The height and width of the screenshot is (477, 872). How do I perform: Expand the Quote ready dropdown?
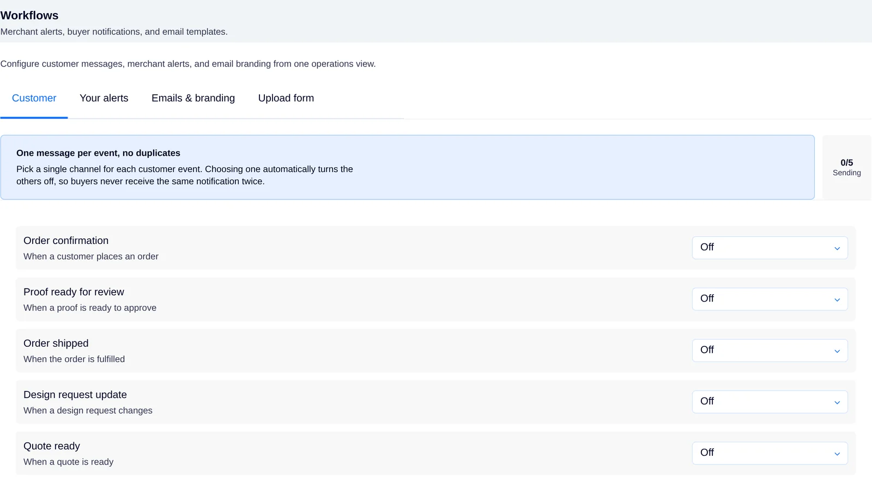click(770, 453)
